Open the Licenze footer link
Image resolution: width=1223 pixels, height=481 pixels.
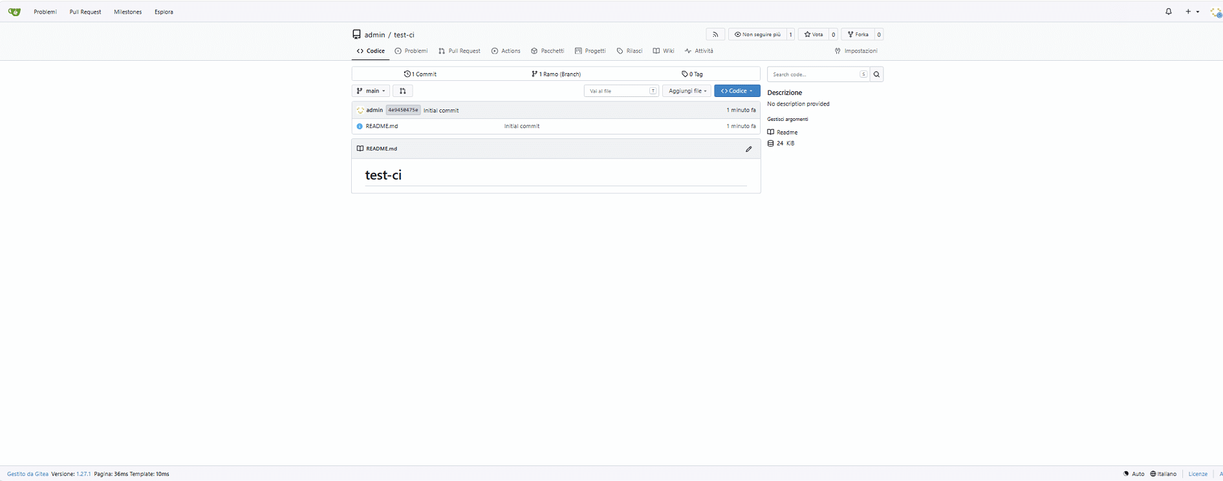click(1198, 474)
